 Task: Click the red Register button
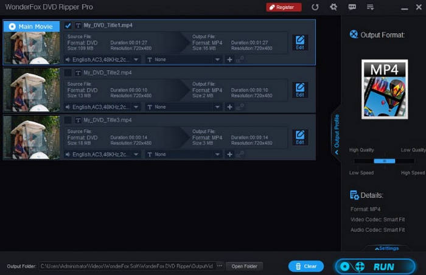(284, 7)
